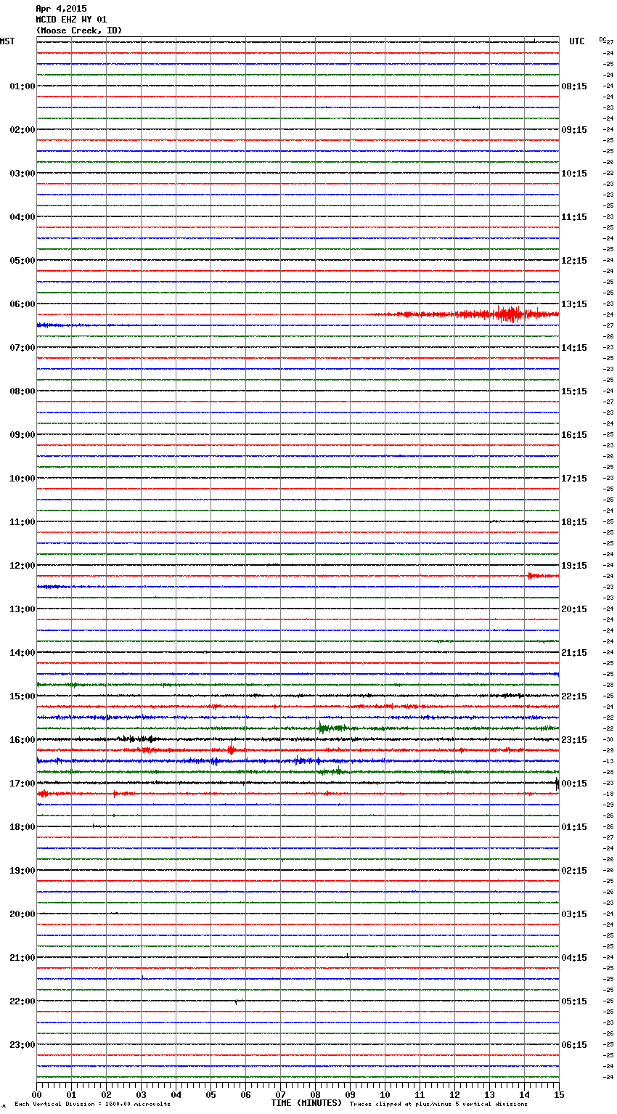Click the 02:00 MST time label
Screen dimensions: 617x1114
pyautogui.click(x=22, y=130)
